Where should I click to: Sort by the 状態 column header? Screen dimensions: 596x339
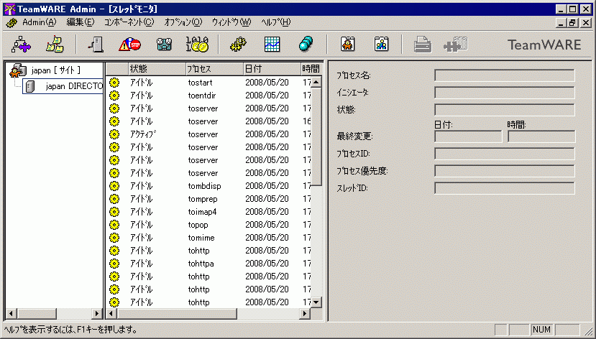tap(157, 69)
